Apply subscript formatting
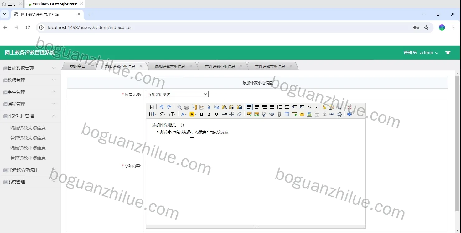The height and width of the screenshot is (233, 461). click(x=309, y=107)
